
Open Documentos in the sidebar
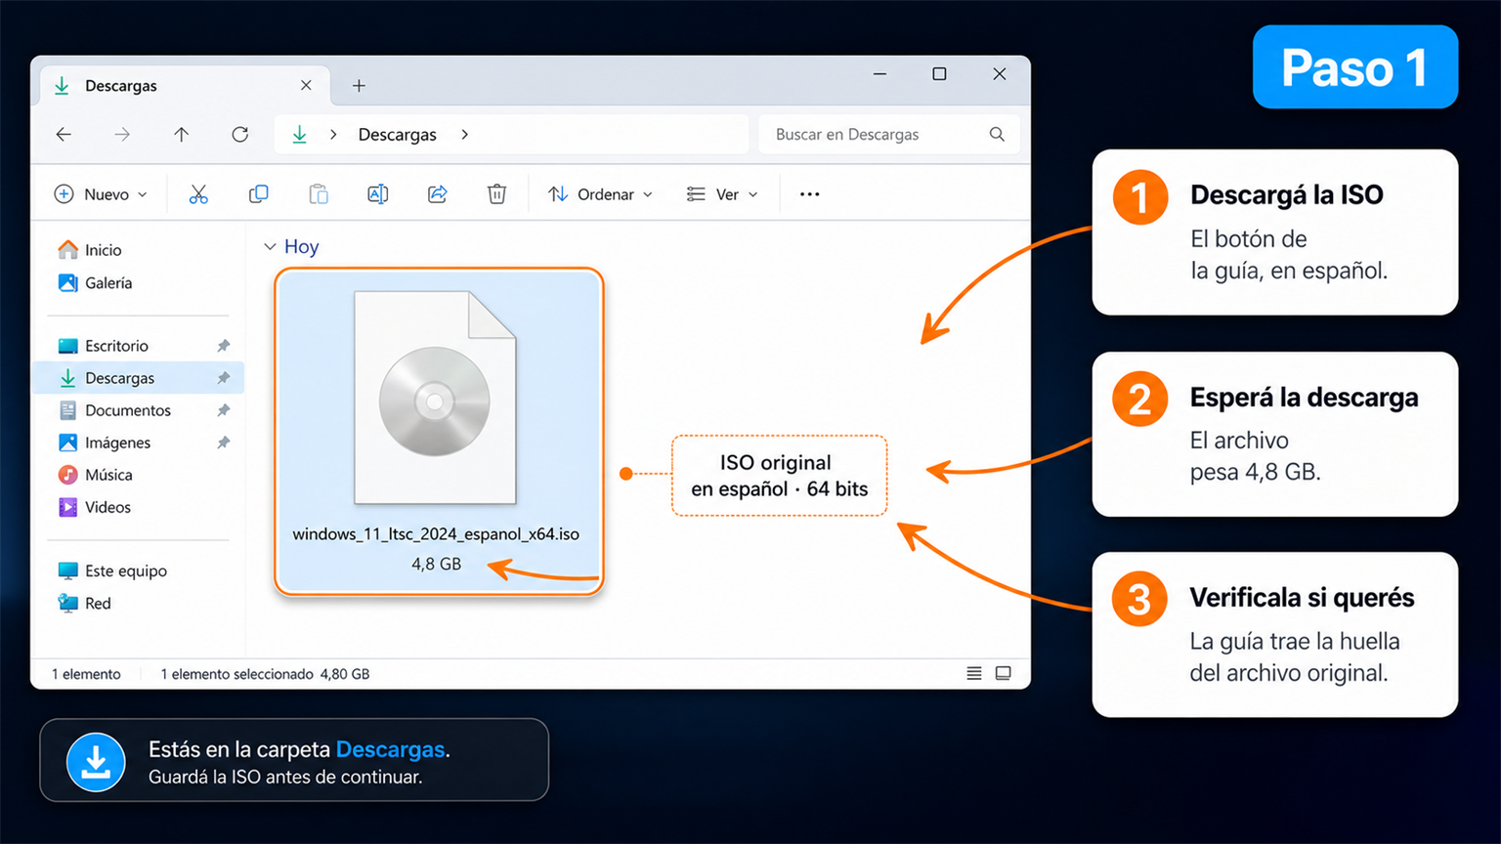[128, 410]
